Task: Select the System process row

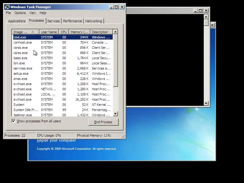Action: coord(63,105)
